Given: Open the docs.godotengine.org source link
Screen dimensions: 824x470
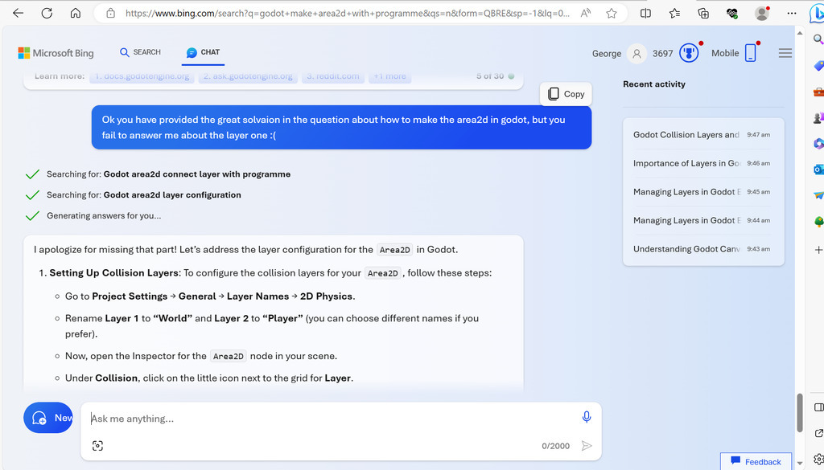Looking at the screenshot, I should click(142, 76).
